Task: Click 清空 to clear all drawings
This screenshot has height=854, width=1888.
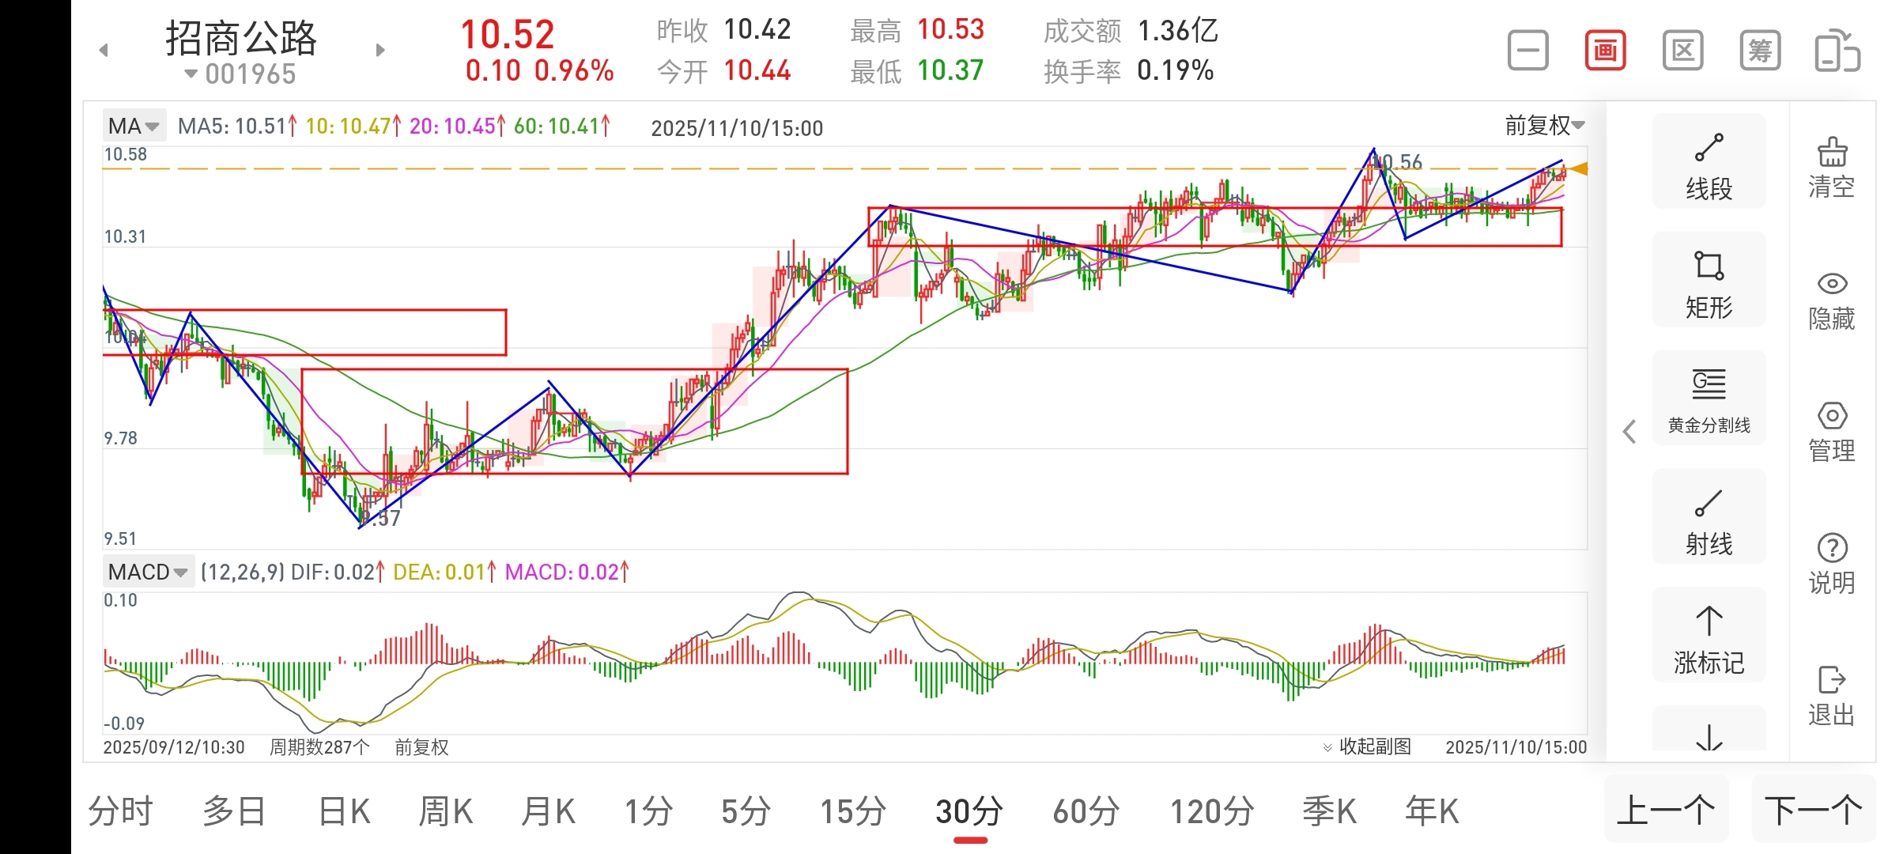Action: tap(1831, 166)
